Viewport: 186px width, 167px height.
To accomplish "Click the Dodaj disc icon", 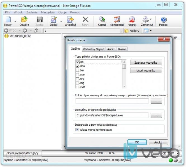I will (x=54, y=20).
